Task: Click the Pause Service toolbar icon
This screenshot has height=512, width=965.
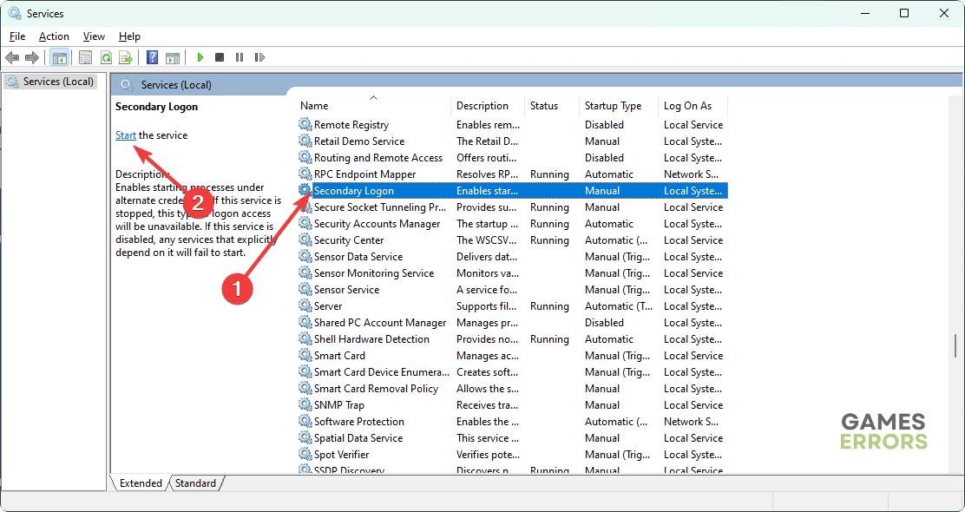Action: point(240,58)
